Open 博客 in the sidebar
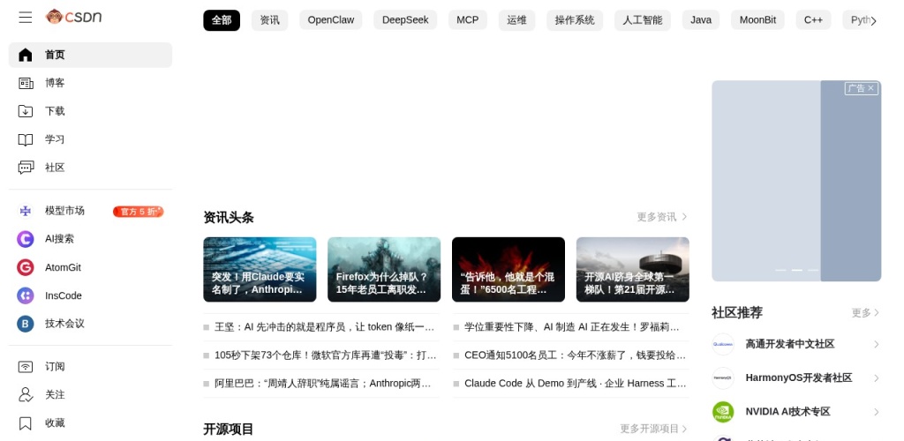 pyautogui.click(x=90, y=83)
